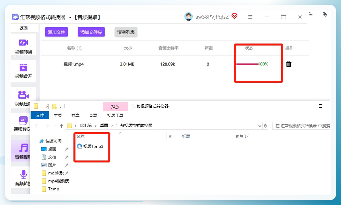Open the microphone audio conversion tool
This screenshot has height=205, width=341.
23,174
